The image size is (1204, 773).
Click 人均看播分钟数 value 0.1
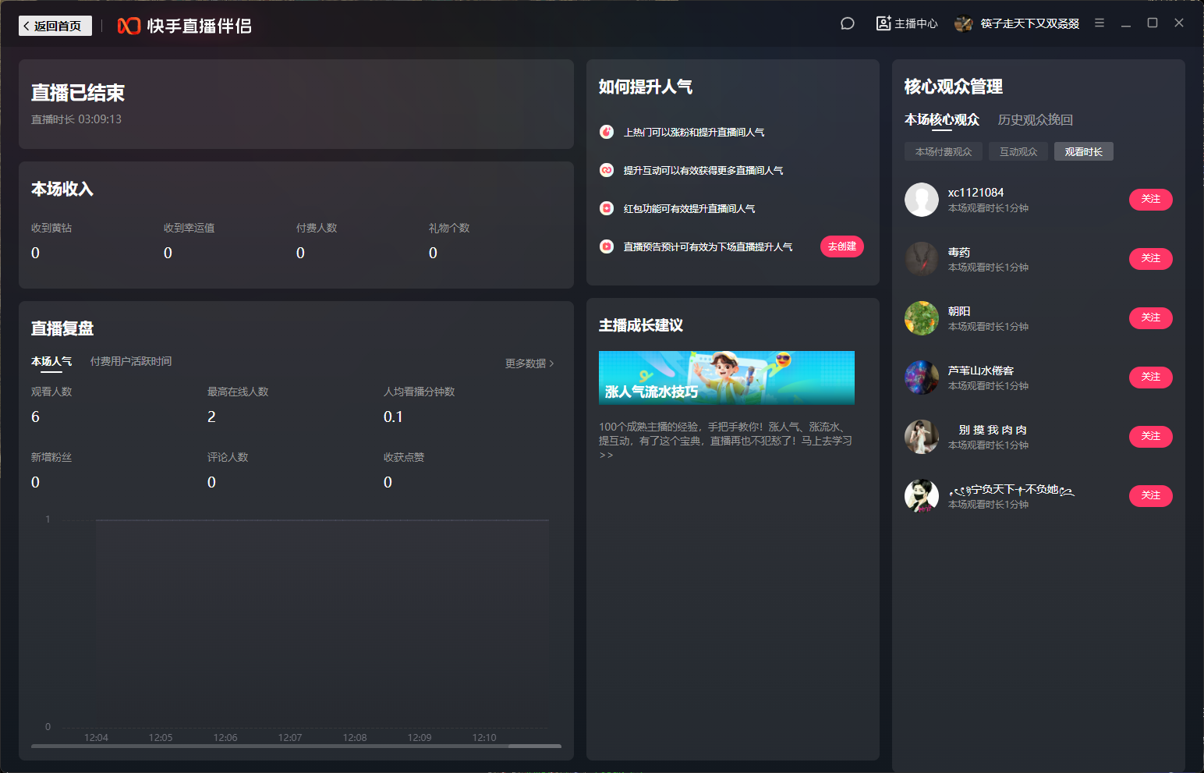pyautogui.click(x=393, y=417)
